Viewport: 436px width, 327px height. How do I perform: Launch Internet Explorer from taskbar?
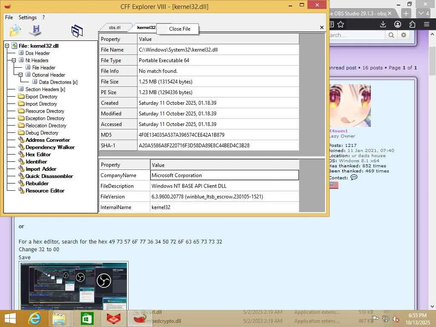tap(34, 318)
